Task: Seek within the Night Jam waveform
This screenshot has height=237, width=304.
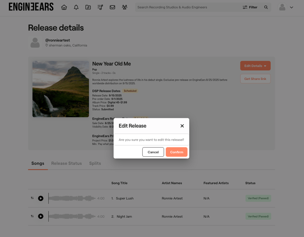Action: (72, 216)
